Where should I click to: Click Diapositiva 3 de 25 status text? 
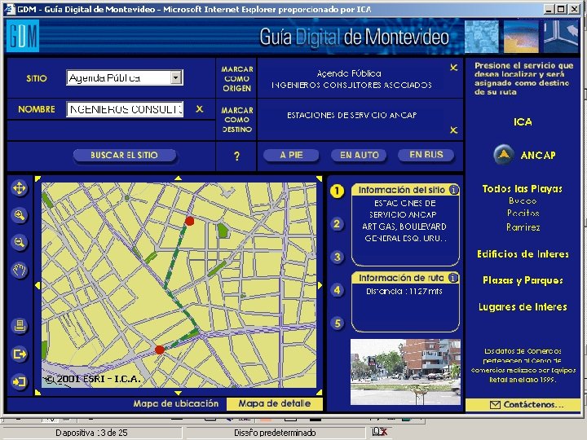(x=91, y=433)
